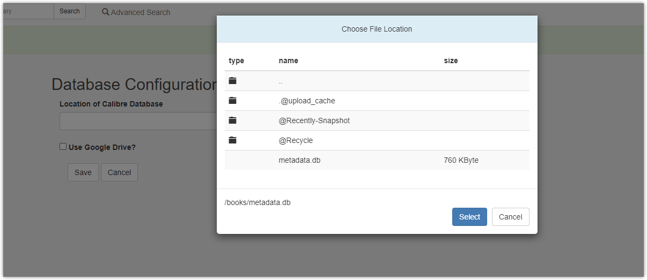Click Cancel next to the Save button
The height and width of the screenshot is (280, 647).
click(119, 172)
